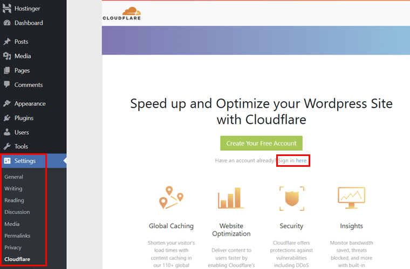The height and width of the screenshot is (269, 410).
Task: Click 'Have an account already?' text
Action: click(x=245, y=160)
